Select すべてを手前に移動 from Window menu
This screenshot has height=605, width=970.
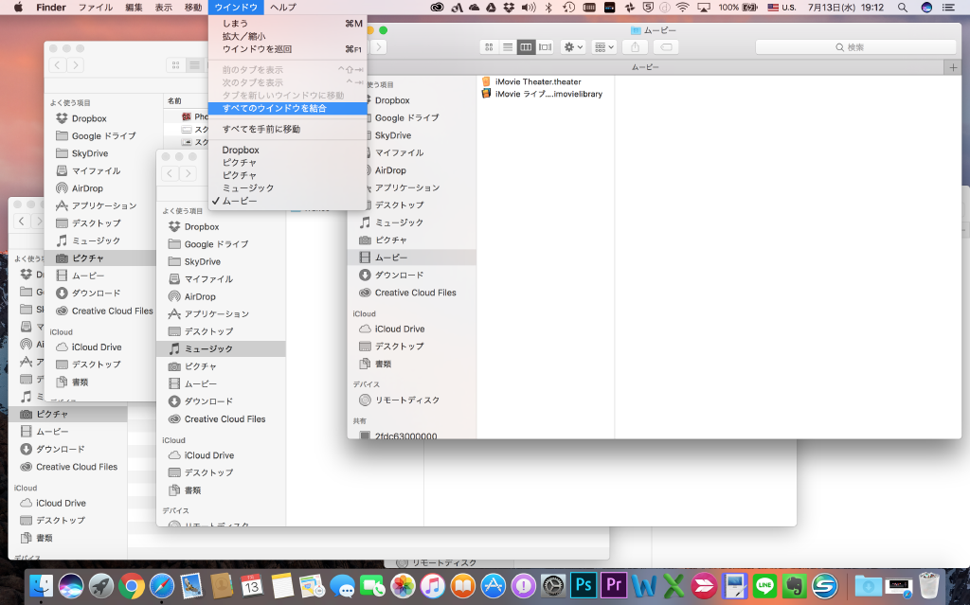tap(260, 129)
